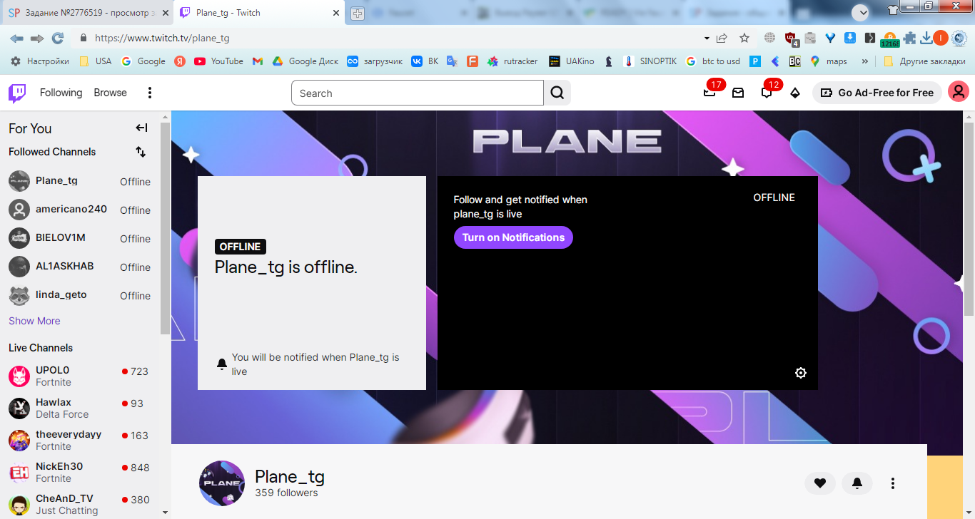Open SINOPTIK bookmark

650,61
